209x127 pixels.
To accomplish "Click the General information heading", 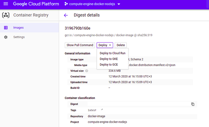I will pyautogui.click(x=77, y=54).
